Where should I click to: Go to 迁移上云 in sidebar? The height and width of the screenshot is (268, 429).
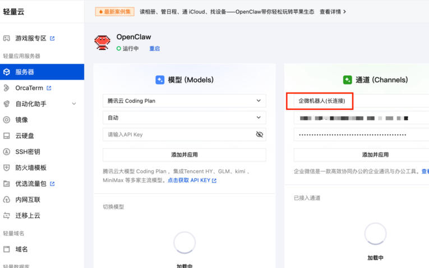[27, 215]
